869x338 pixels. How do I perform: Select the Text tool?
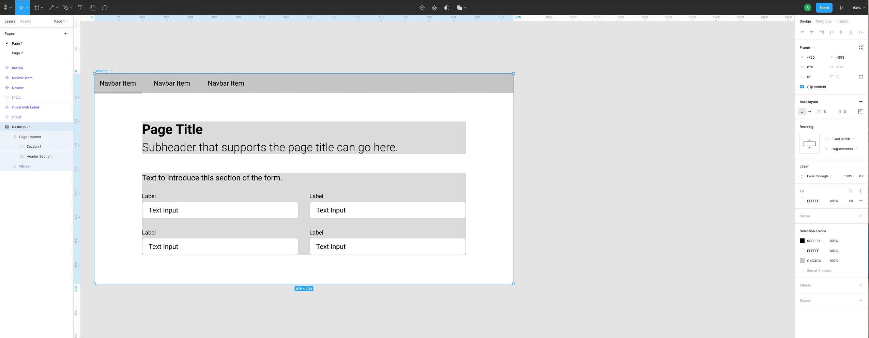[80, 8]
